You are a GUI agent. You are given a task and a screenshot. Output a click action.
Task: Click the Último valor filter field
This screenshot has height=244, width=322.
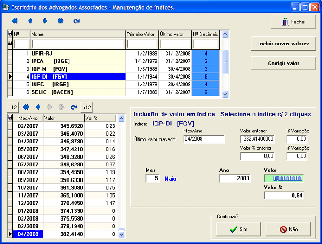tap(175, 44)
